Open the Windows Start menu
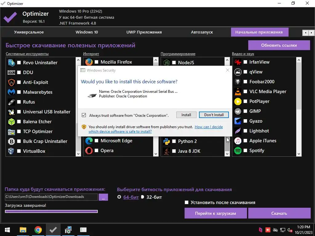 click(x=7, y=230)
